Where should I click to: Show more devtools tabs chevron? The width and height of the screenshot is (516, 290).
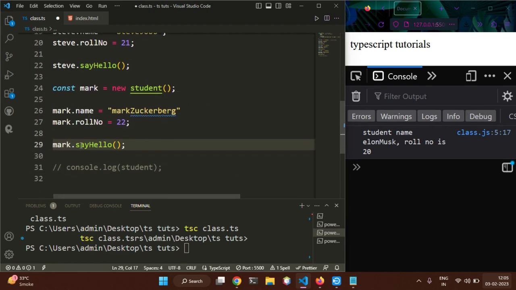[432, 76]
